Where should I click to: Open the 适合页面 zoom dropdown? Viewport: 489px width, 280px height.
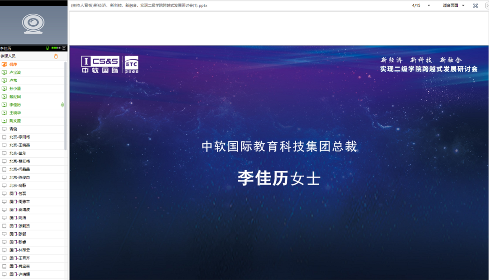(463, 5)
